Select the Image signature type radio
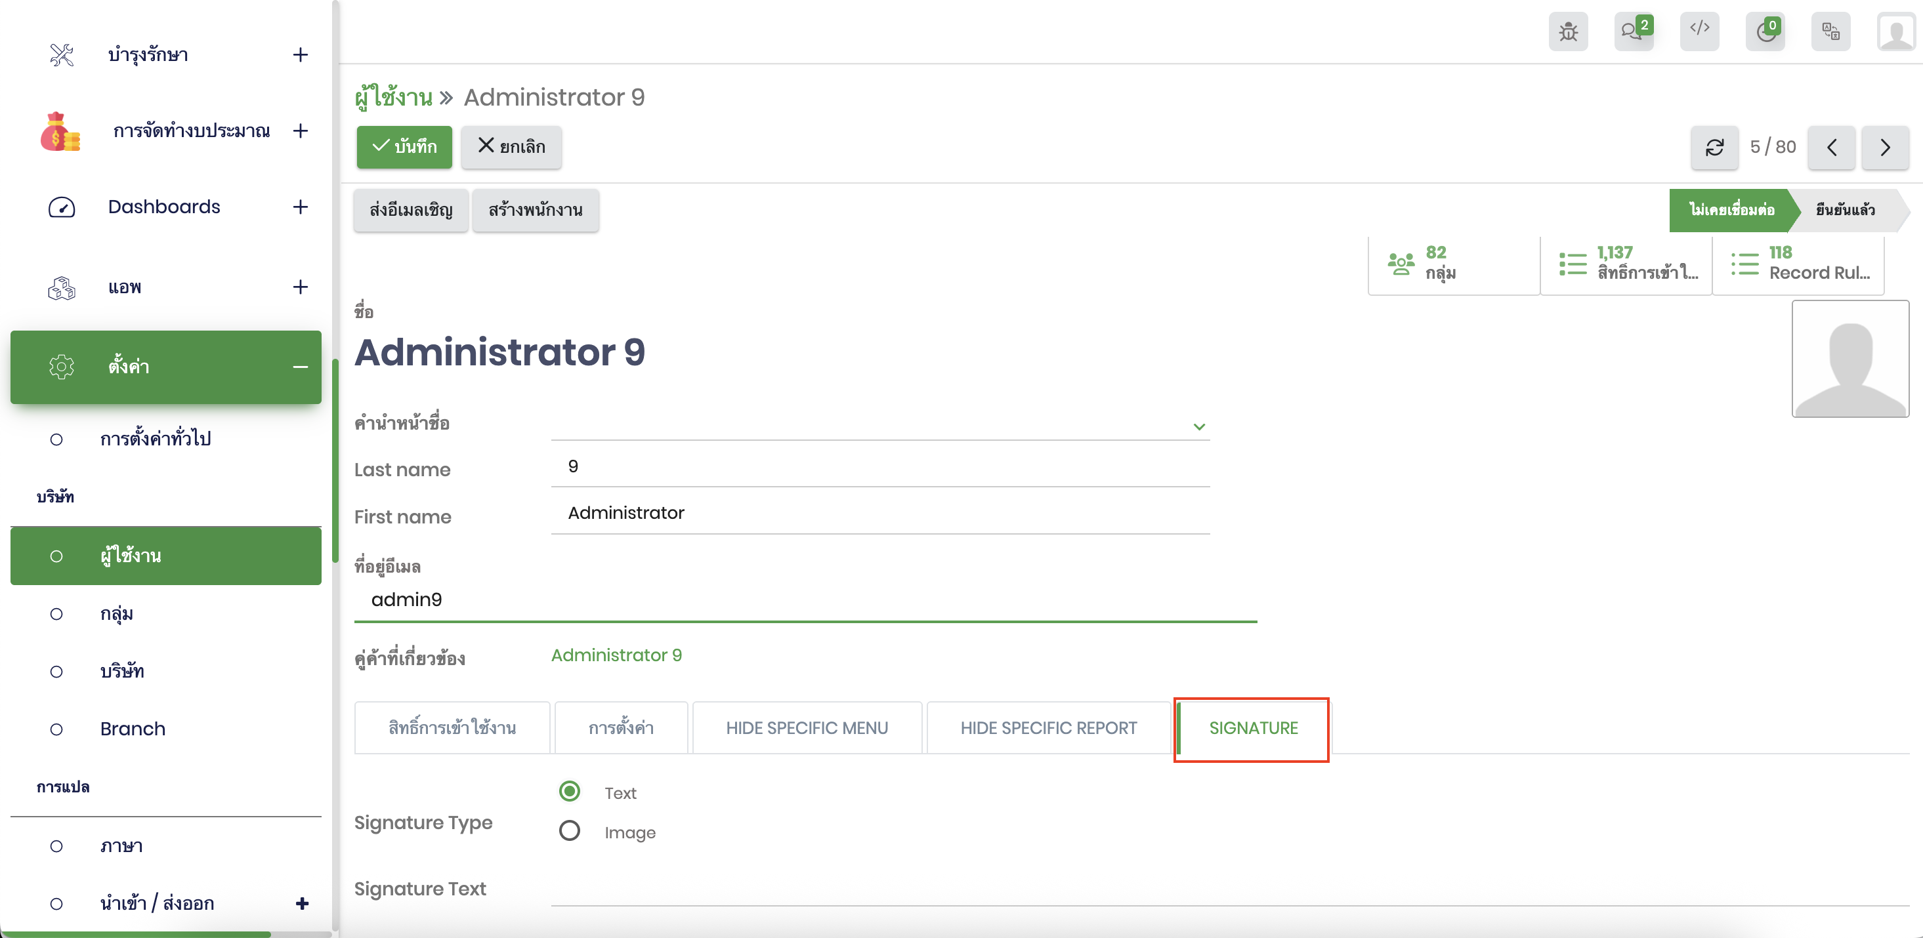 coord(570,830)
